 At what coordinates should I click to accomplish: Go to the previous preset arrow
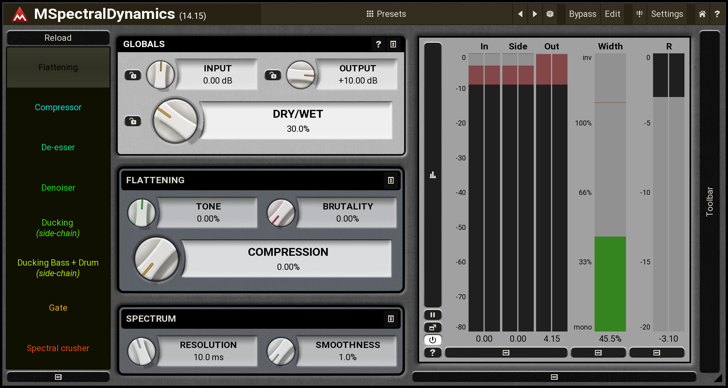(520, 14)
